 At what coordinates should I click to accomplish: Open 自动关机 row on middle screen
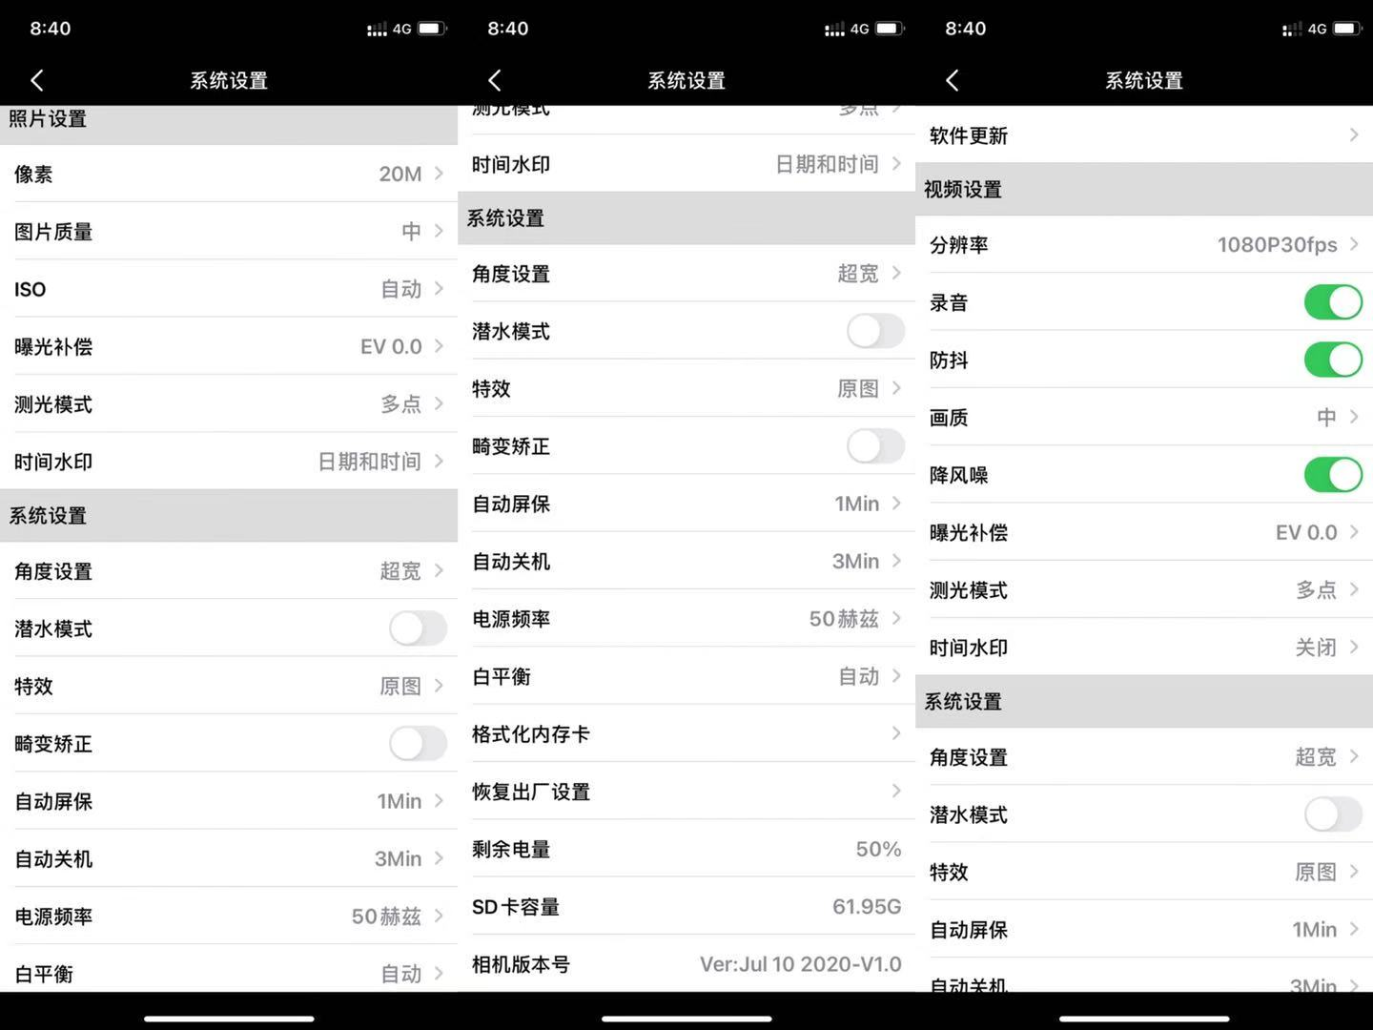pyautogui.click(x=686, y=561)
